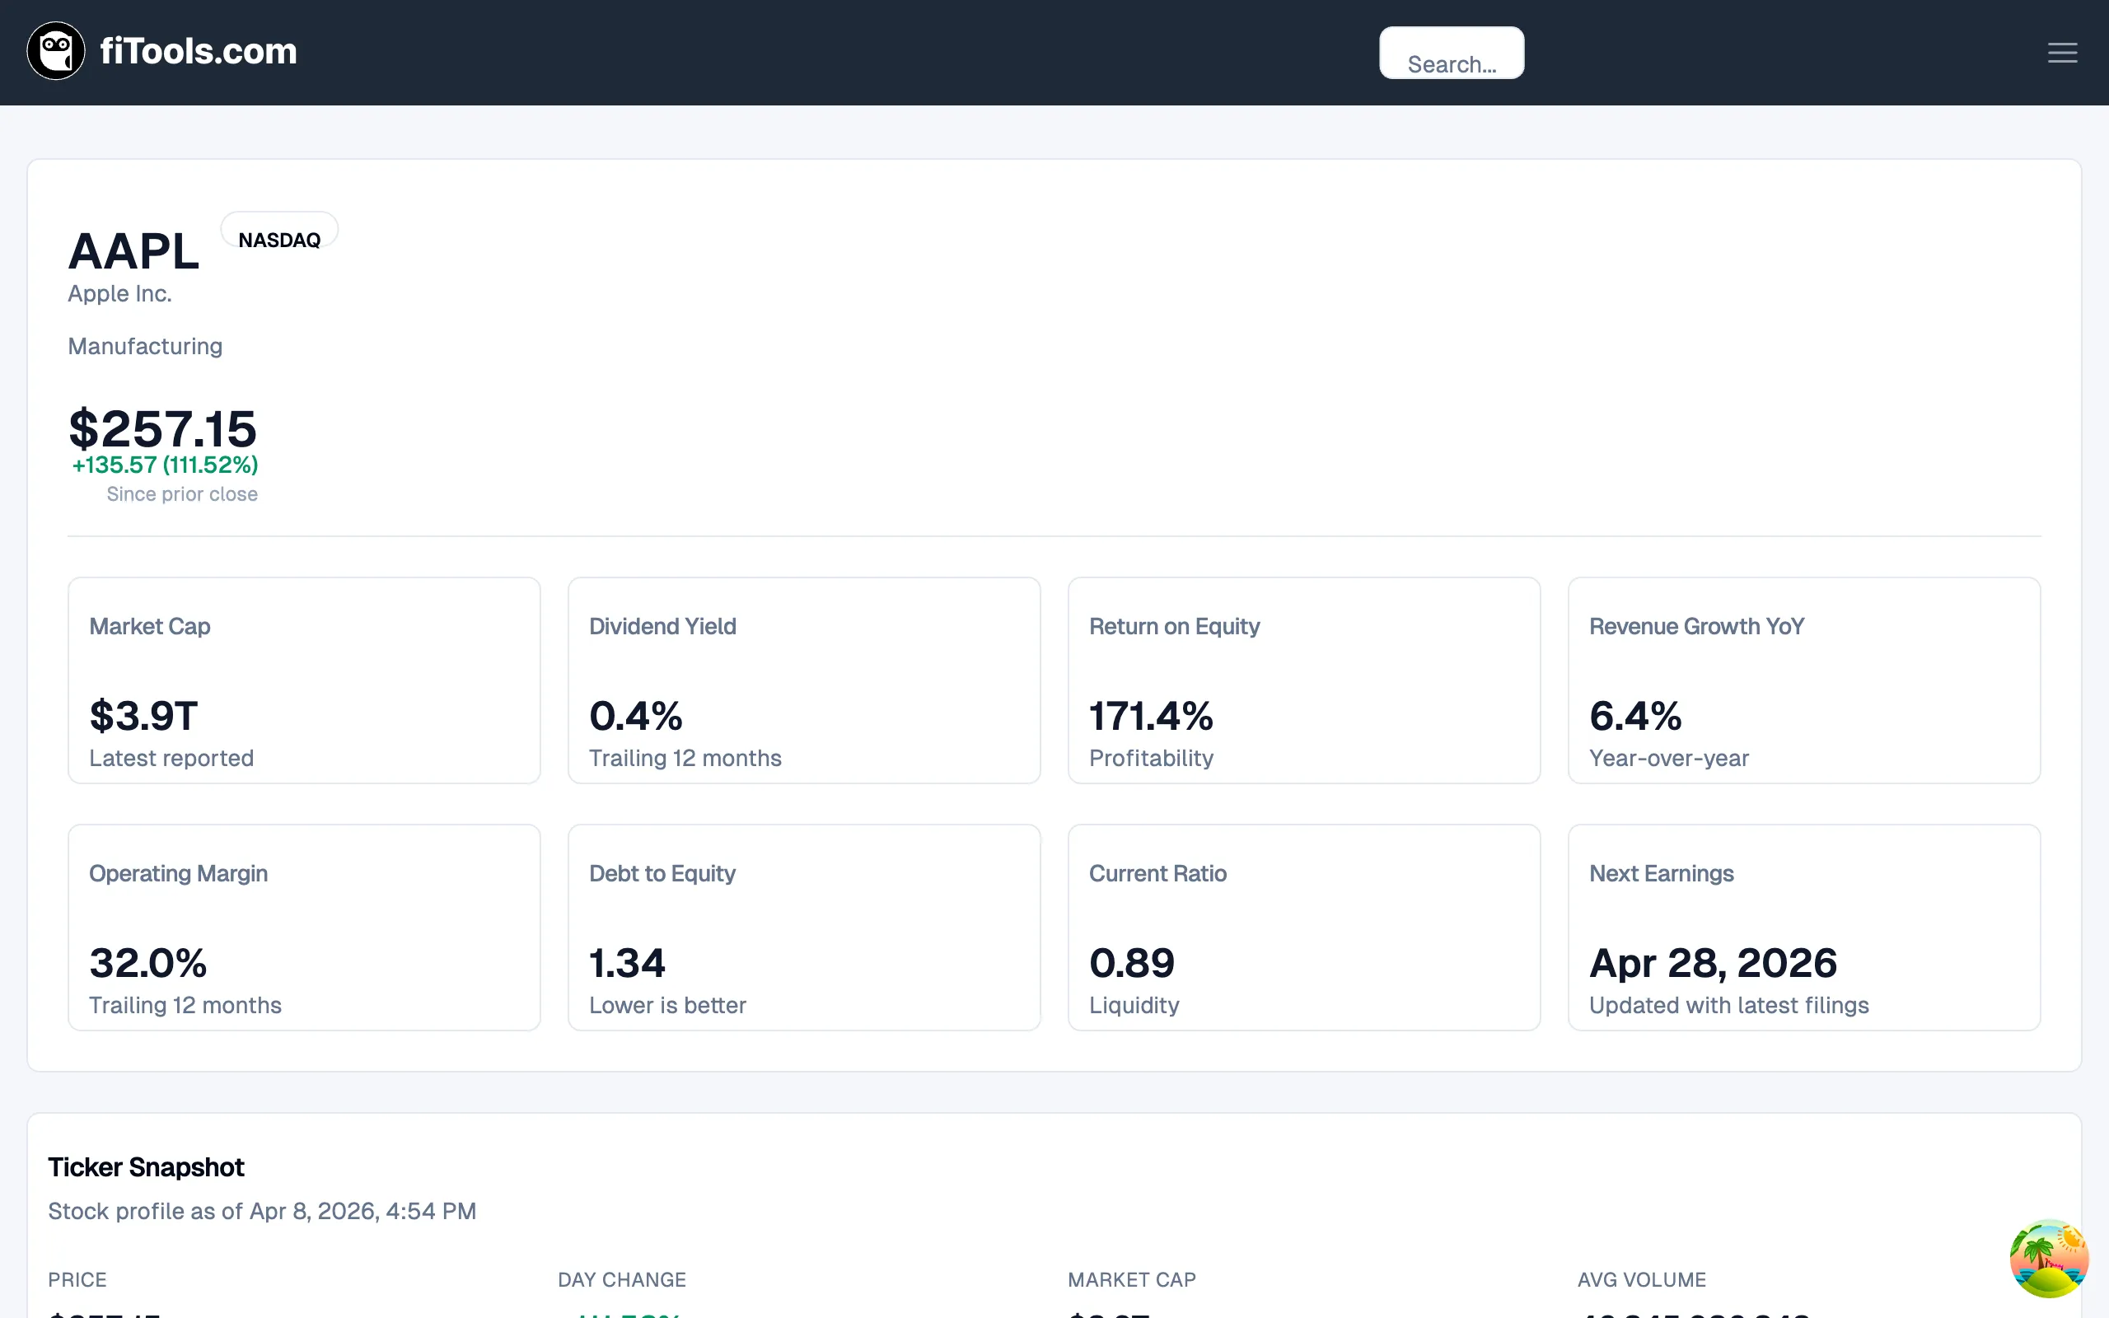Click the Apr 28, 2026 earnings date
This screenshot has width=2109, height=1318.
click(1713, 963)
